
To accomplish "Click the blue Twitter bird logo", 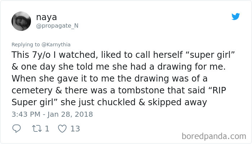I will [x=235, y=17].
